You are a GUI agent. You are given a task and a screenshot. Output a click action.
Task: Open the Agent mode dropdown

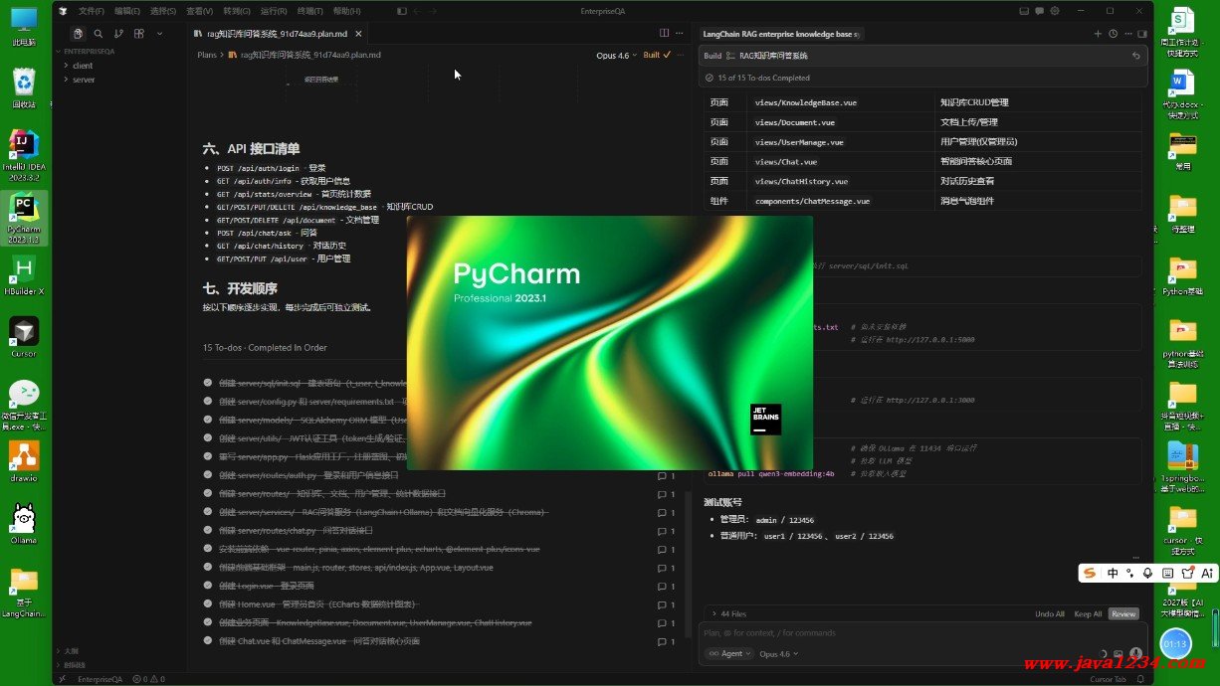(x=729, y=653)
